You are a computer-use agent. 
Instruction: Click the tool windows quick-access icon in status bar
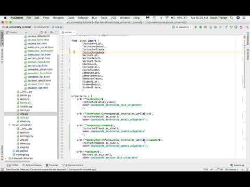click(2, 169)
